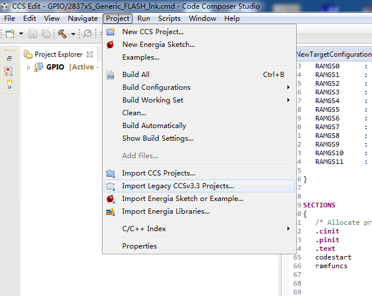The width and height of the screenshot is (372, 296).
Task: Close the Project menu
Action: [118, 19]
